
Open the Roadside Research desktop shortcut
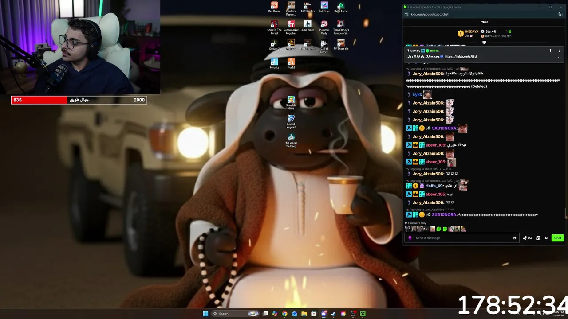[x=291, y=8]
